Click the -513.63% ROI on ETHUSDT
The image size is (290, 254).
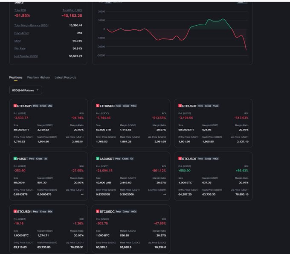[x=241, y=118]
